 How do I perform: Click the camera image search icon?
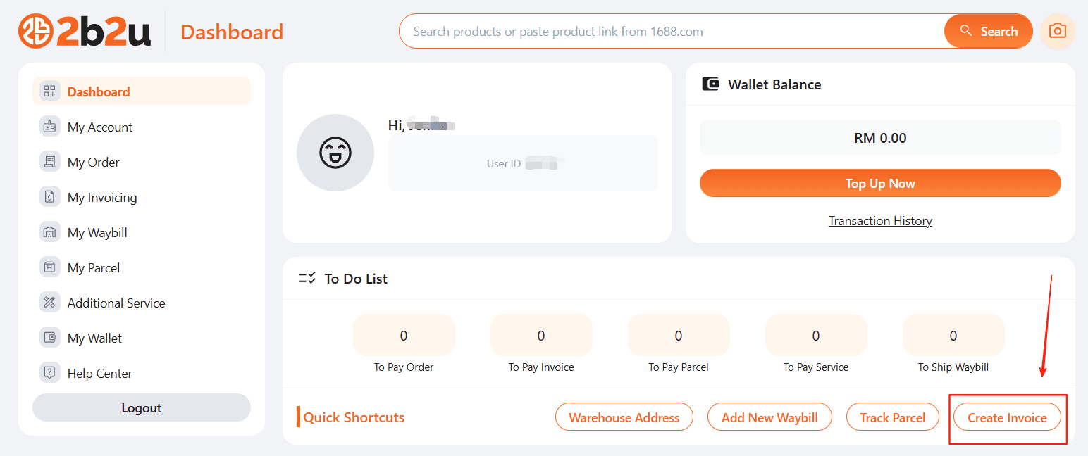point(1057,31)
